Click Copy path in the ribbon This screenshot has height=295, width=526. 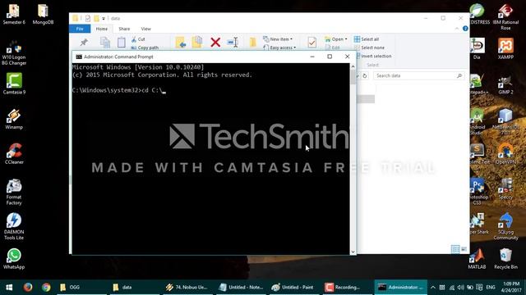coord(145,48)
